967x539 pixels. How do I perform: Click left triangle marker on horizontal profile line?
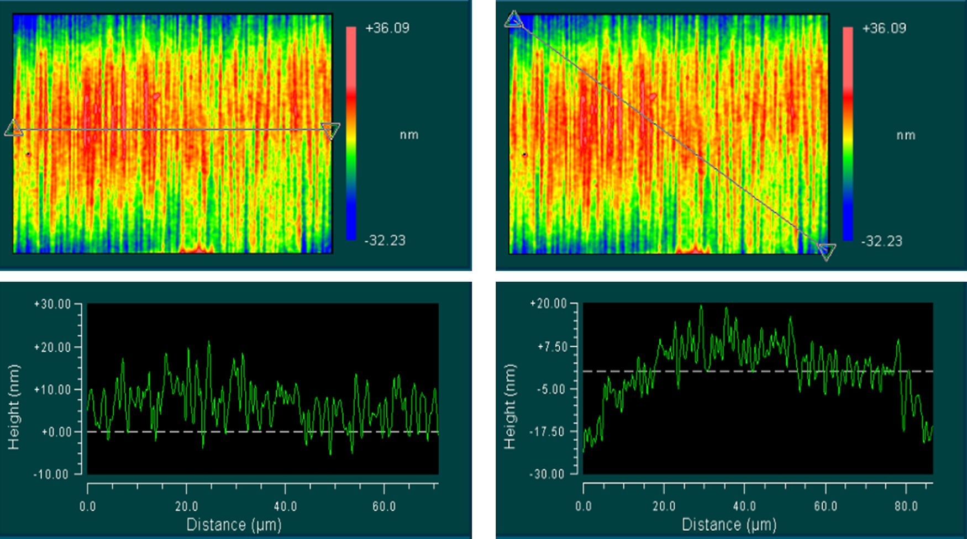[x=14, y=129]
